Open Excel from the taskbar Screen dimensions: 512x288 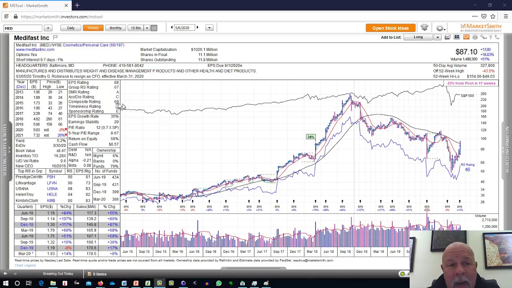click(x=148, y=283)
